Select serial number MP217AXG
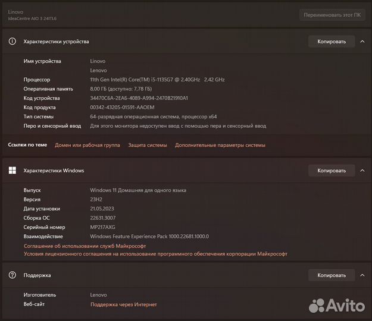372x321 pixels. coord(102,227)
